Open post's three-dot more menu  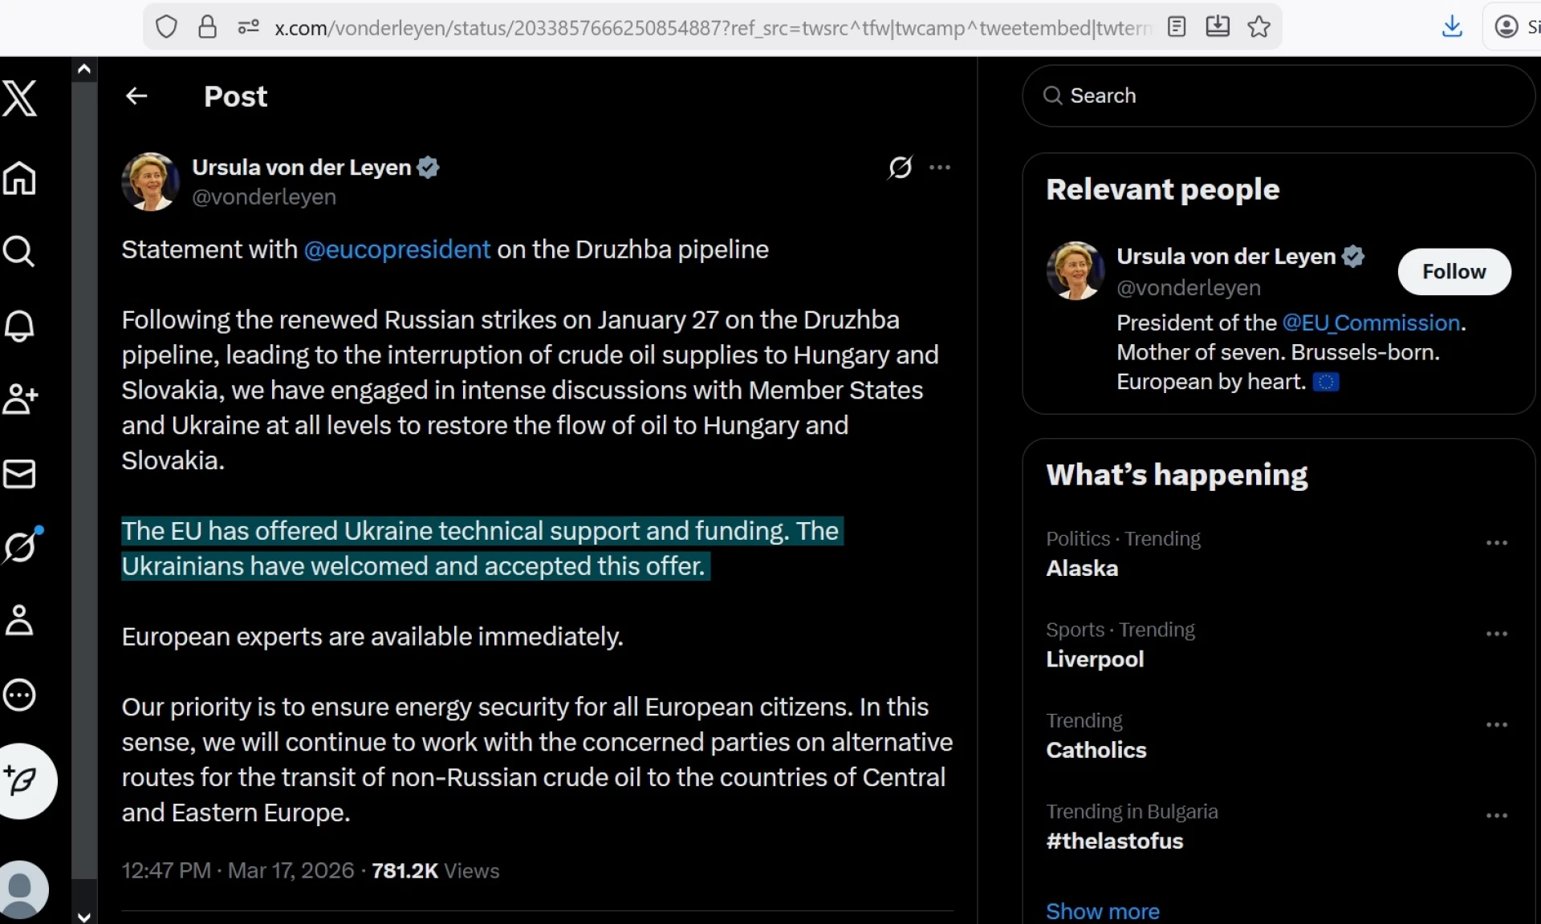(x=939, y=168)
